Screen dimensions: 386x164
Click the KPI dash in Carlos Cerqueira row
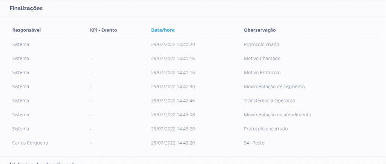click(91, 143)
